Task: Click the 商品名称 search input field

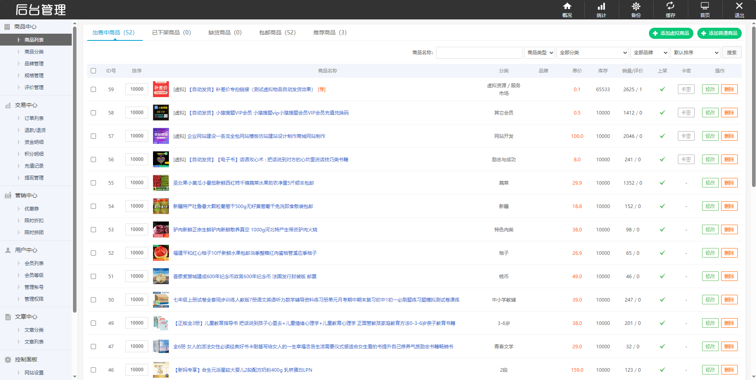Action: click(x=479, y=52)
